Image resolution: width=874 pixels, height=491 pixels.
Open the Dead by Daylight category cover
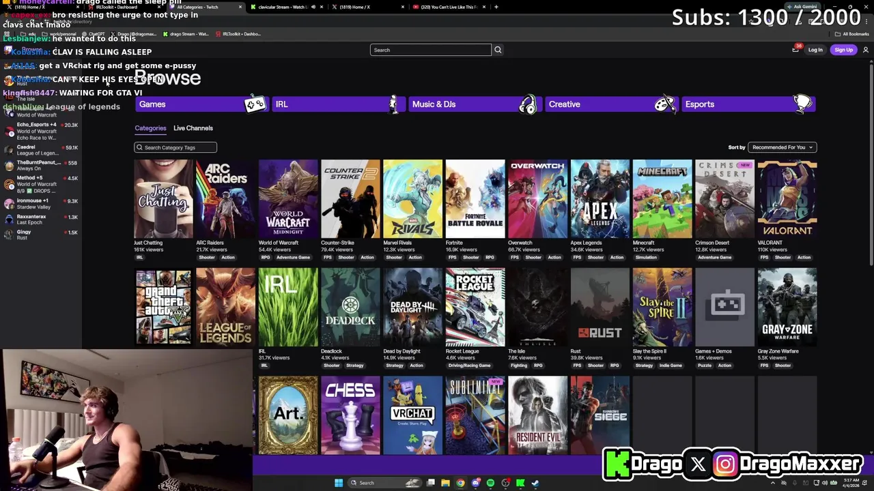[x=412, y=307]
